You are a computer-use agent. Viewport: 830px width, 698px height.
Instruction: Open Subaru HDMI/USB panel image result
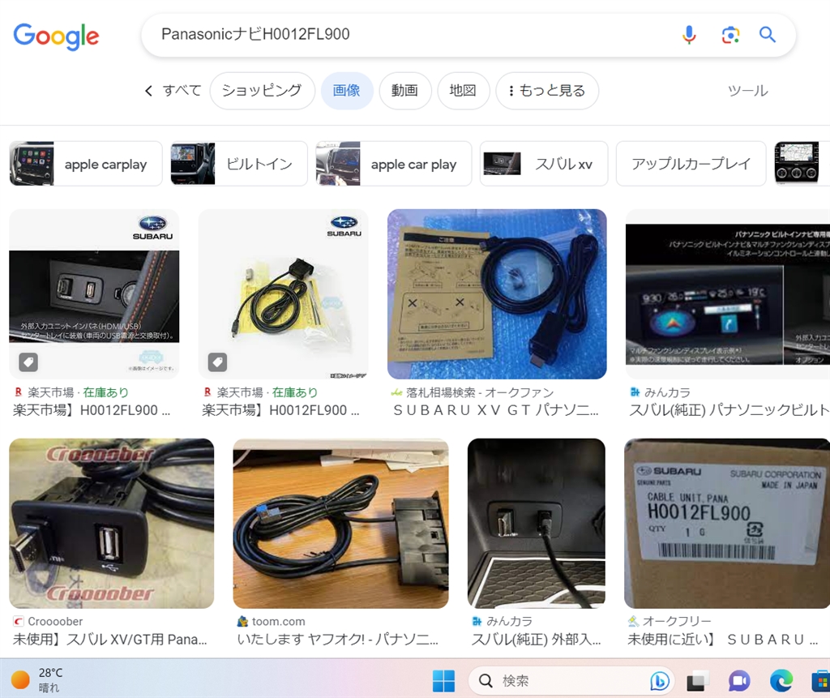pyautogui.click(x=94, y=294)
